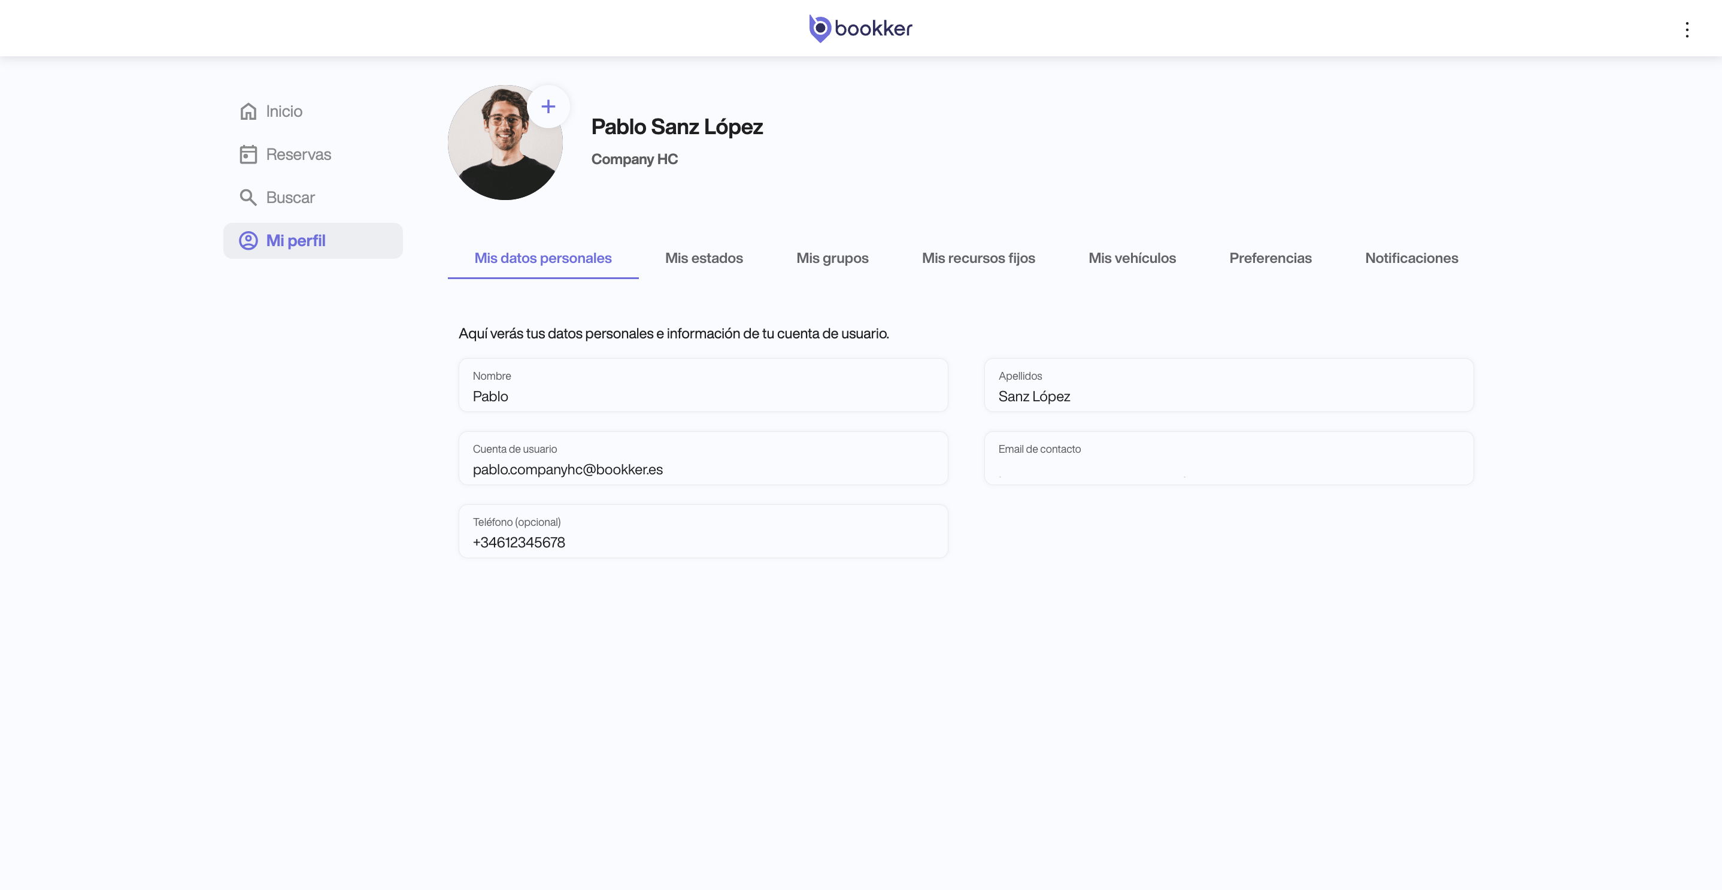1722x890 pixels.
Task: Click the Mi perfil user icon
Action: click(x=248, y=241)
